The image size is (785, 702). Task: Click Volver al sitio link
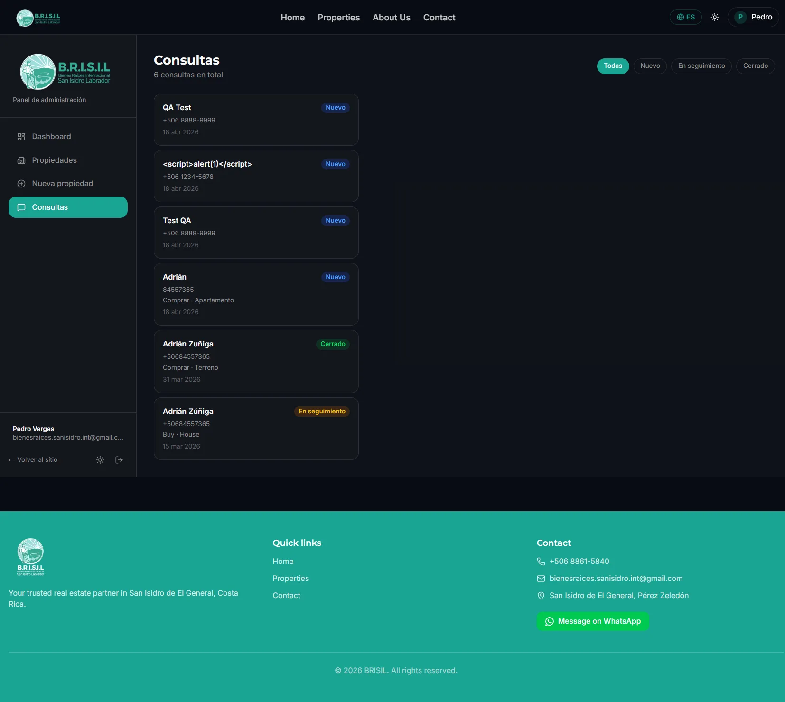click(x=33, y=460)
